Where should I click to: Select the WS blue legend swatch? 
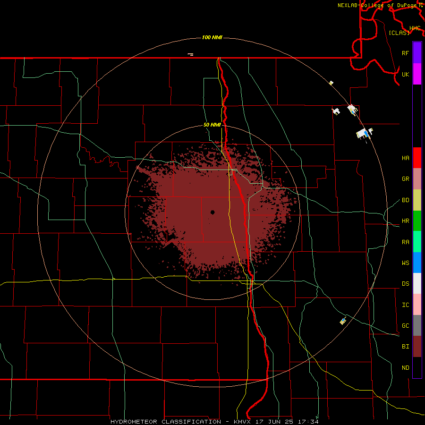click(x=417, y=263)
